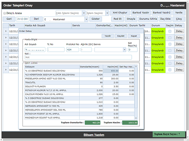Click the Durumu Sıfırla button

(148, 19)
